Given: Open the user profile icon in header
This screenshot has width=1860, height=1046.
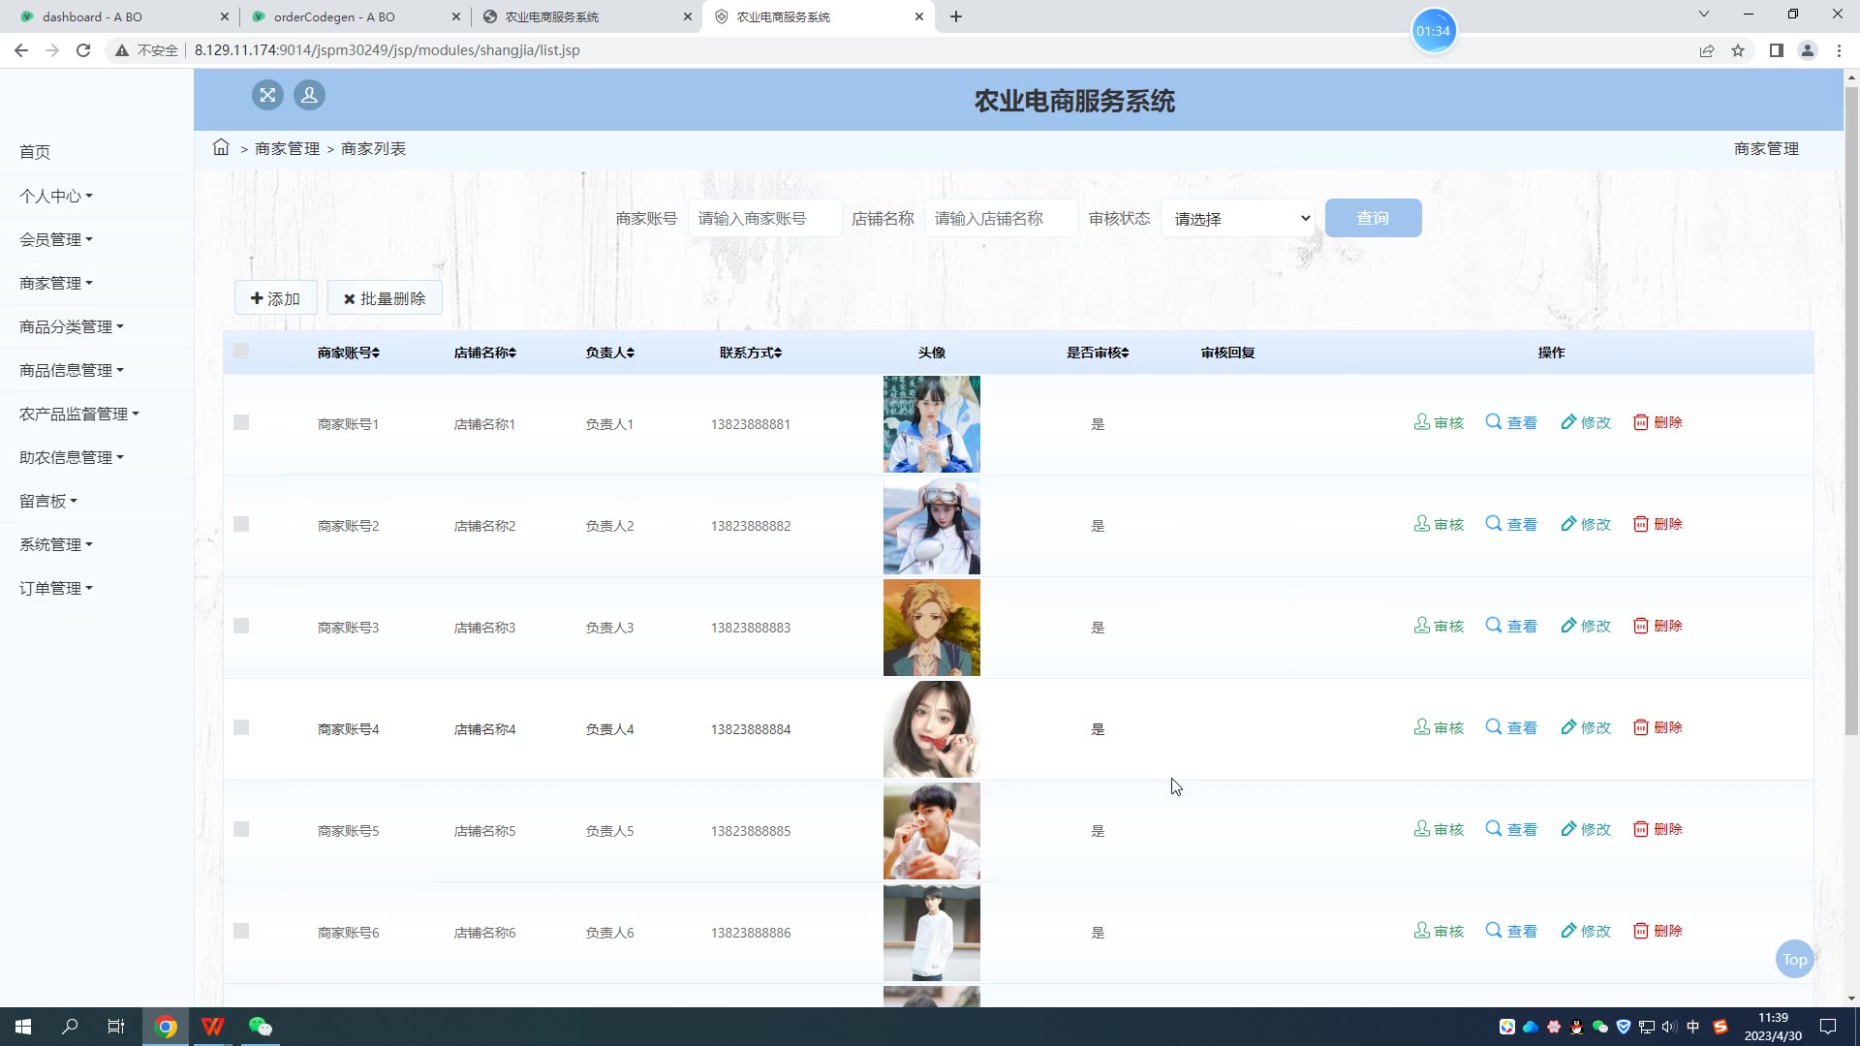Looking at the screenshot, I should 309,95.
